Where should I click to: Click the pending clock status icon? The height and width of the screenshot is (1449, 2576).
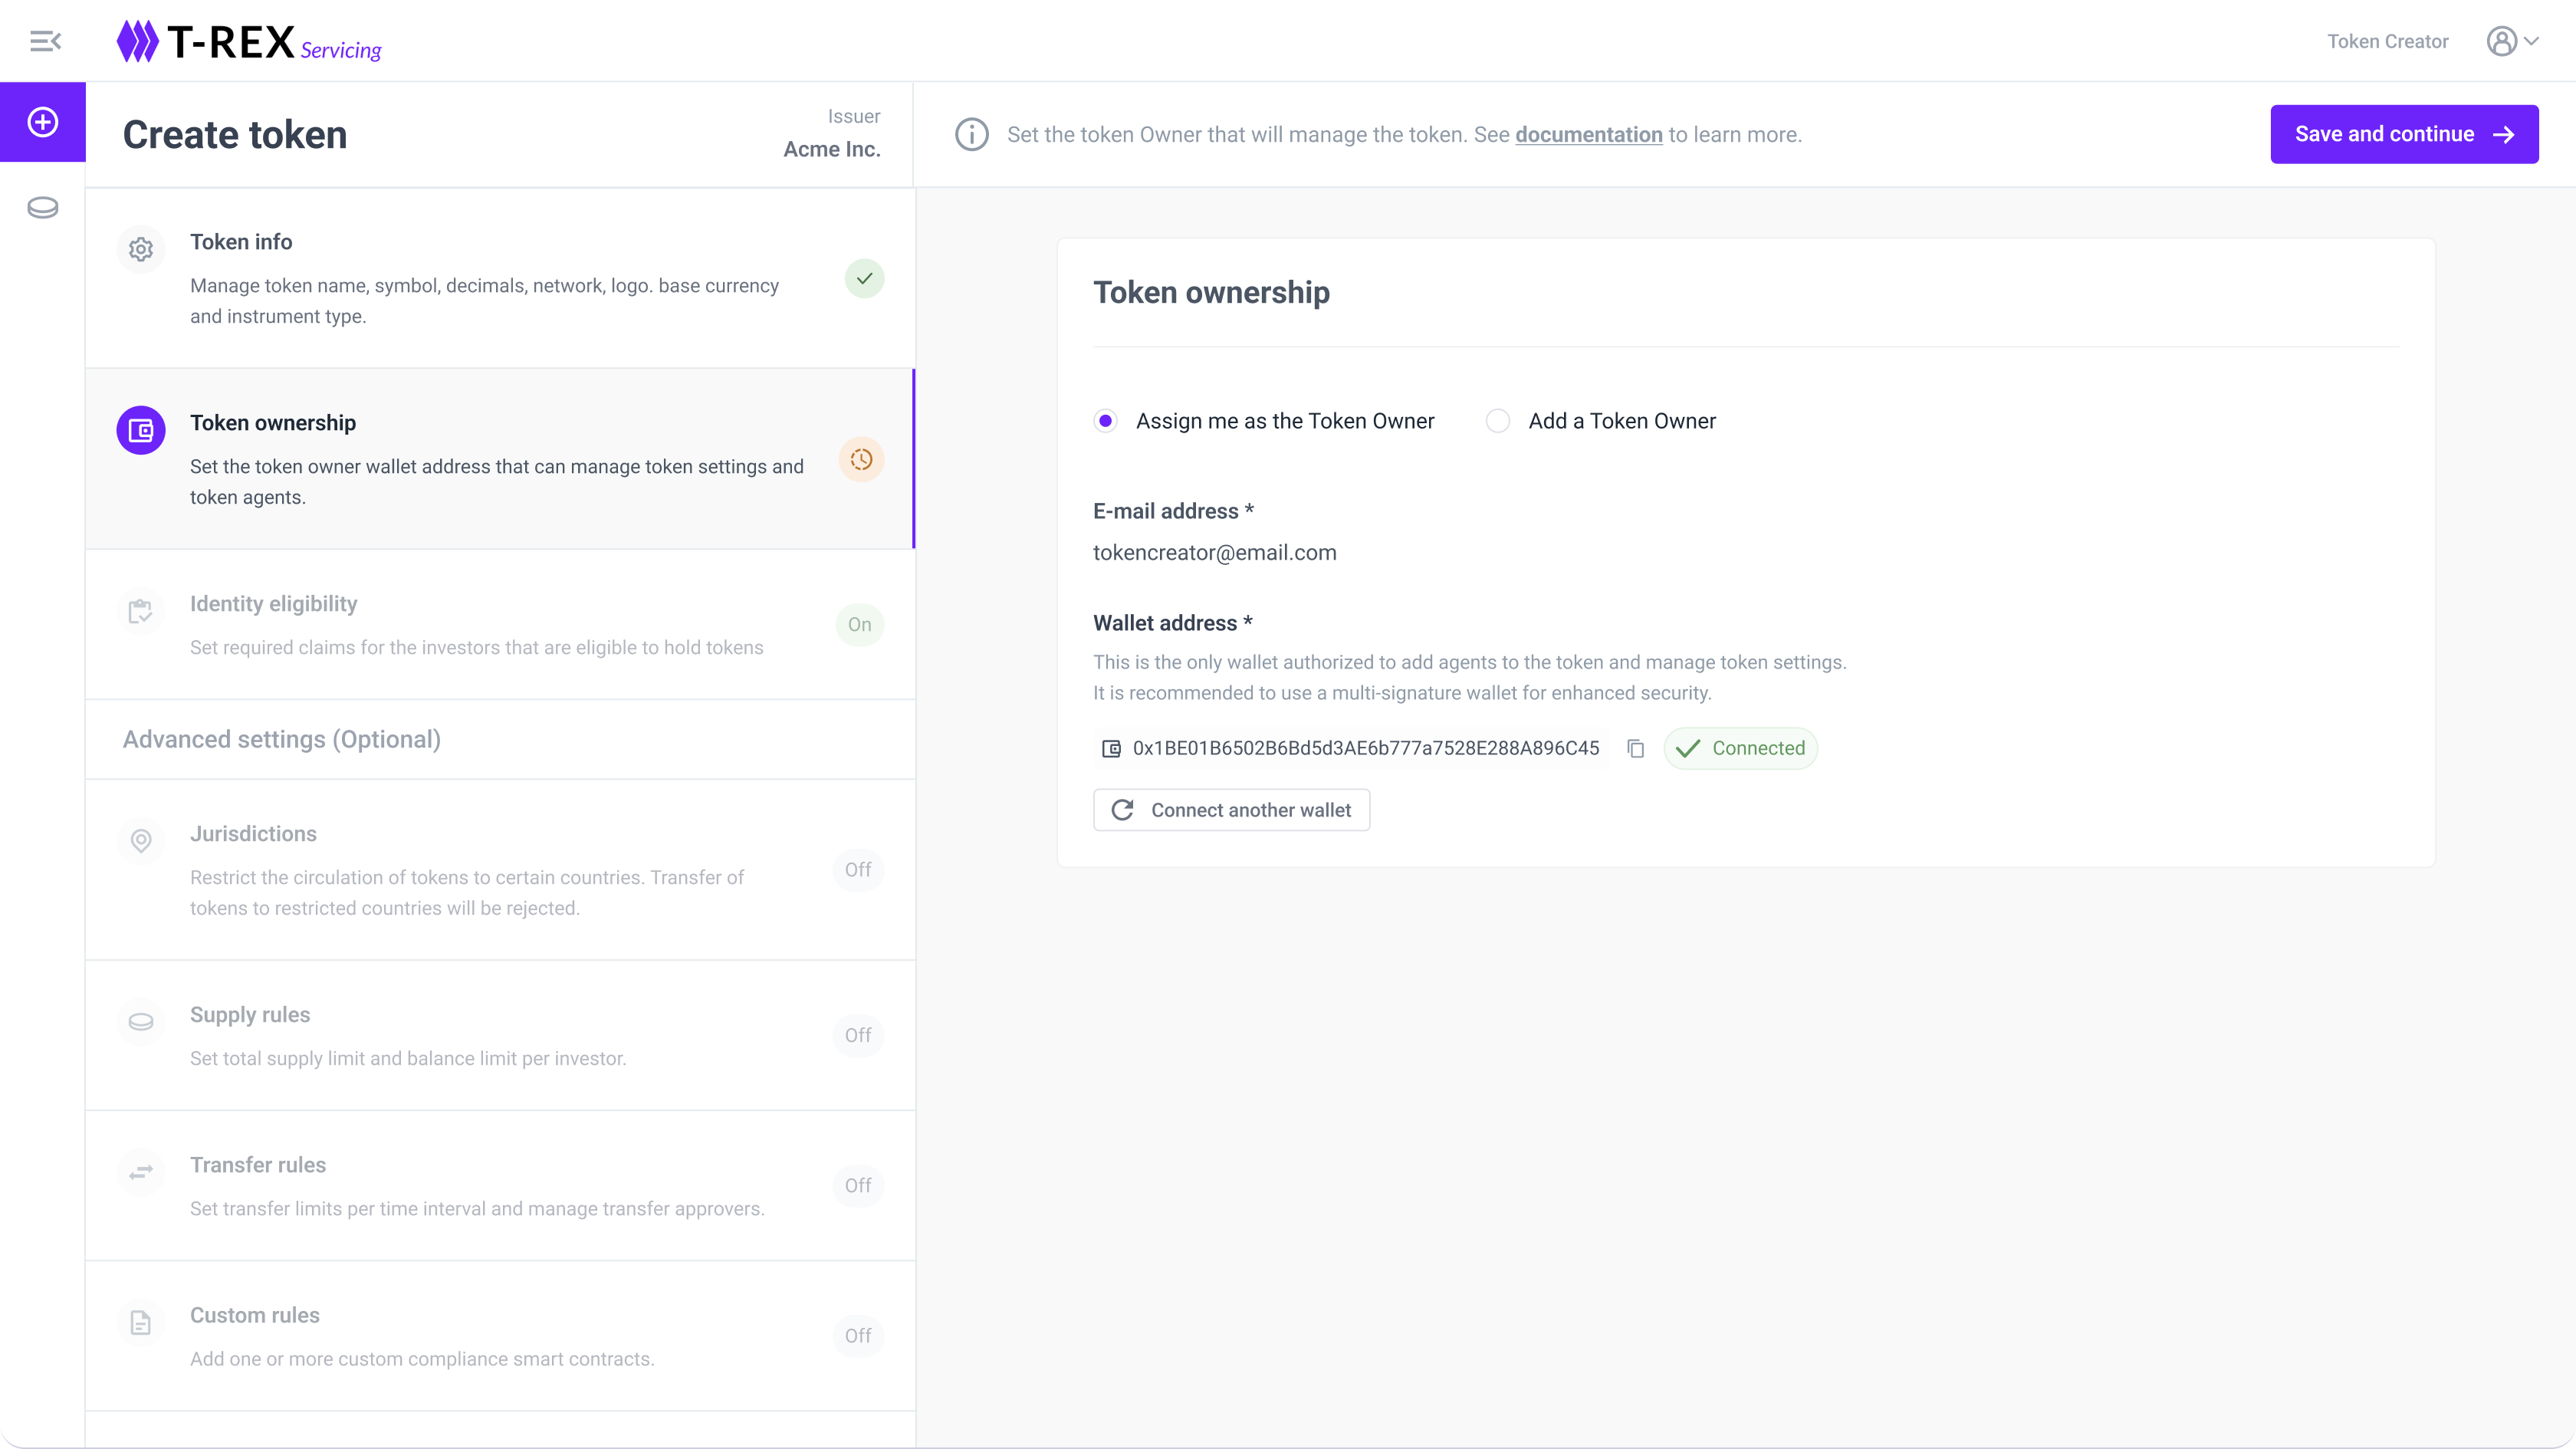[x=861, y=459]
